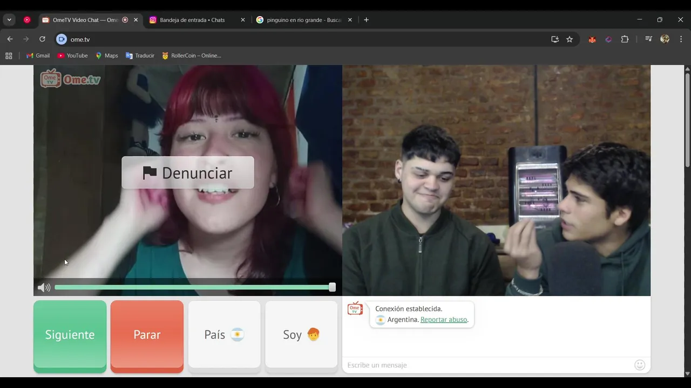The height and width of the screenshot is (388, 691).
Task: Click the forward navigation arrow
Action: 26,39
